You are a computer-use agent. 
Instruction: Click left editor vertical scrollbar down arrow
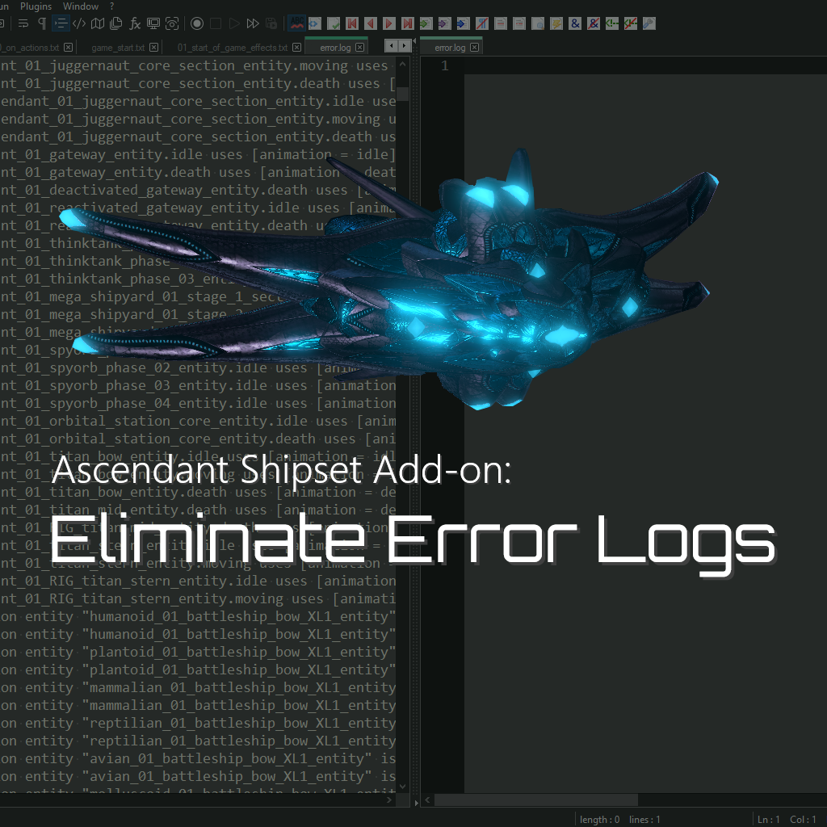[x=403, y=787]
